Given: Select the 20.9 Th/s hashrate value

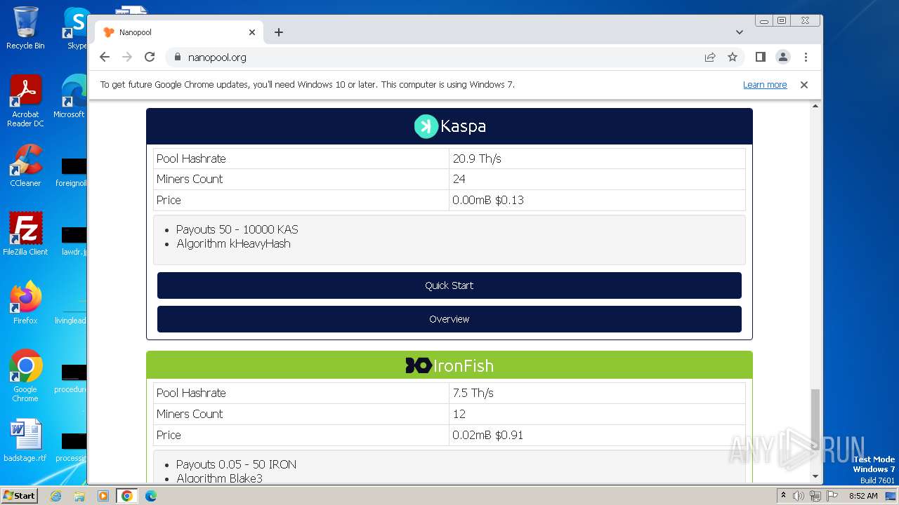Looking at the screenshot, I should [x=477, y=159].
